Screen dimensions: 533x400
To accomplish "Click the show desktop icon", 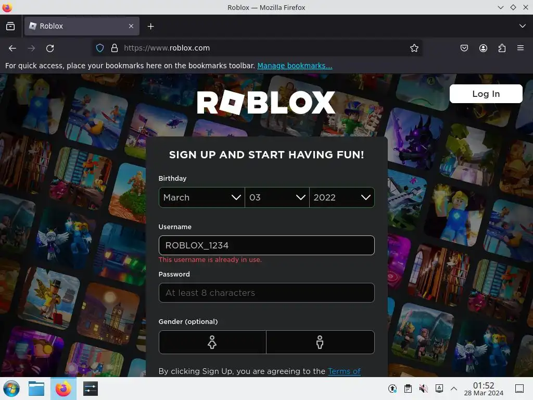I will pyautogui.click(x=519, y=389).
